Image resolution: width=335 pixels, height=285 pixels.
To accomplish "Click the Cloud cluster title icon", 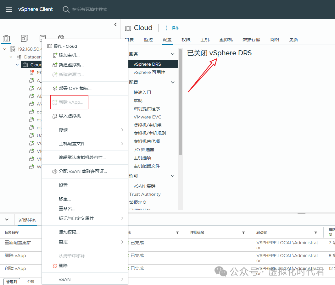I will pos(128,28).
